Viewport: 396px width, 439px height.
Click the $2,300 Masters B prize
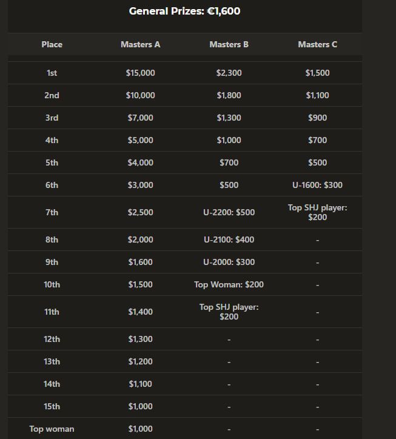coord(229,73)
